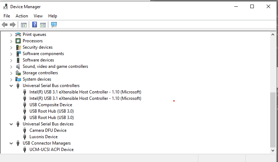Image resolution: width=278 pixels, height=162 pixels.
Task: Open the File menu
Action: pyautogui.click(x=7, y=16)
